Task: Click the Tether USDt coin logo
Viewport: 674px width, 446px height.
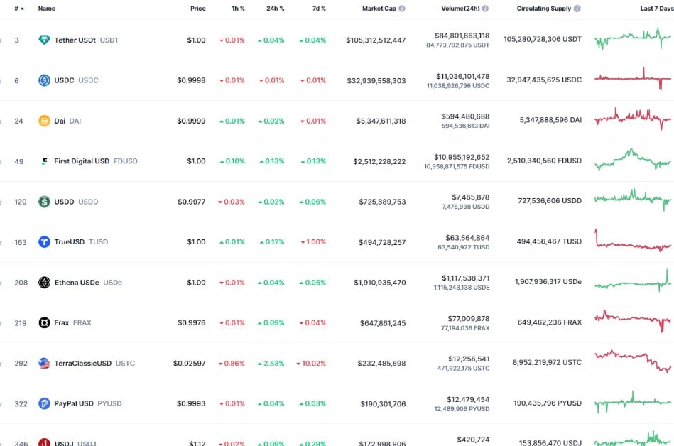Action: pos(44,40)
